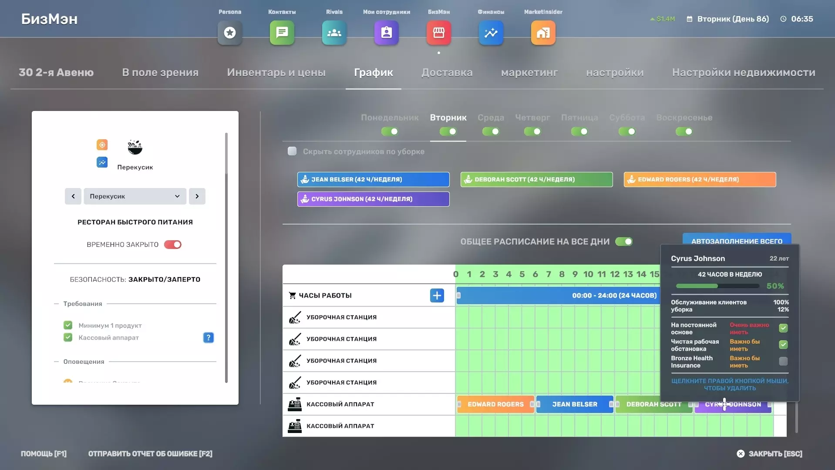The width and height of the screenshot is (835, 470).
Task: Select Edward Rogers employee chip
Action: (x=700, y=179)
